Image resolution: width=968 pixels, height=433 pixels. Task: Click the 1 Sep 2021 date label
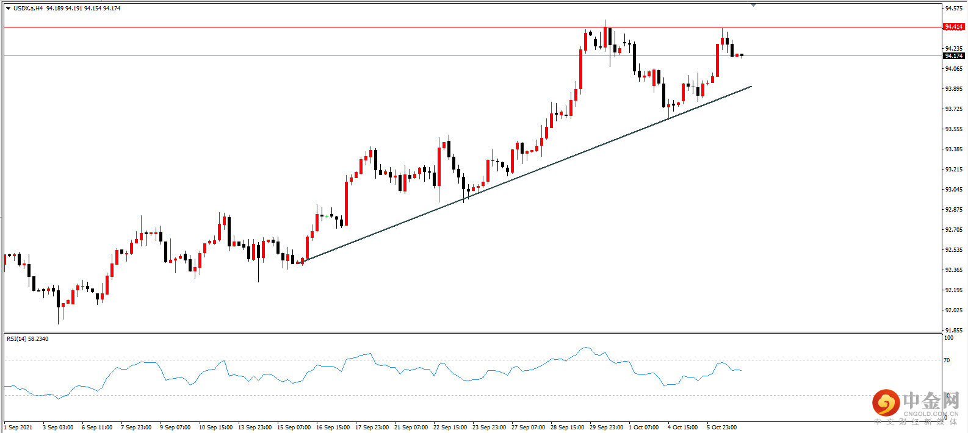click(x=18, y=428)
